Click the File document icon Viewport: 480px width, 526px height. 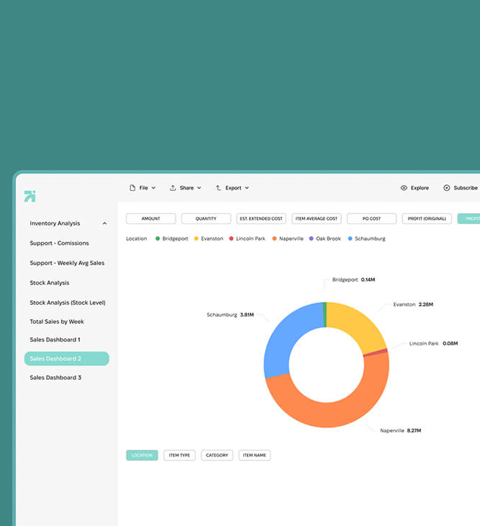(132, 188)
